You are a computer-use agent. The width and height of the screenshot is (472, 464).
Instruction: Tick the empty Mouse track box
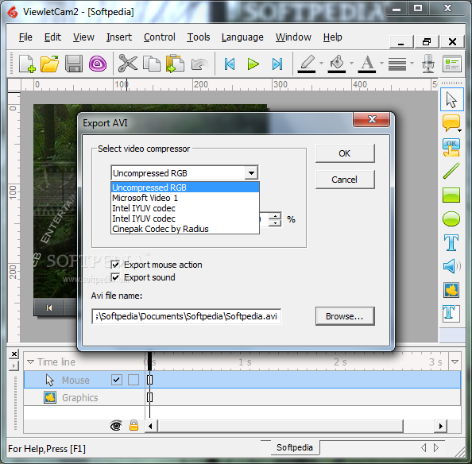click(x=133, y=380)
